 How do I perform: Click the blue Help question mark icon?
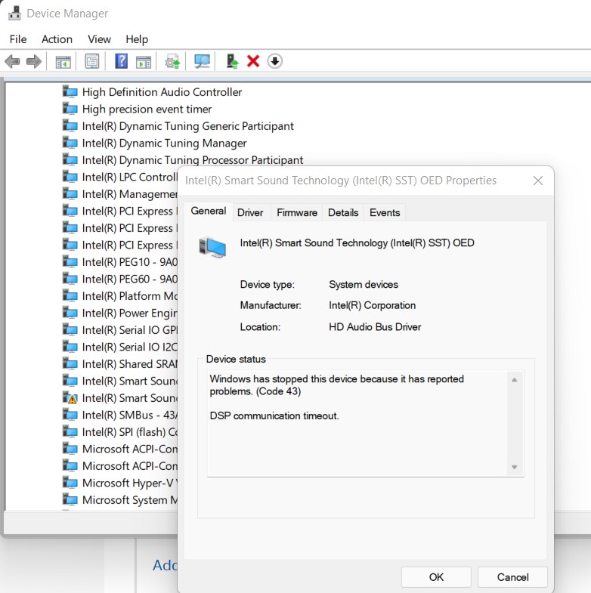(121, 61)
